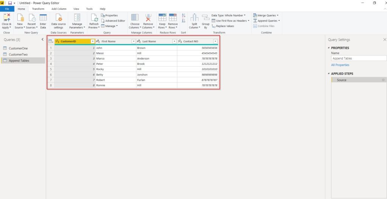Click the Last Name cell Furlan
Image resolution: width=387 pixels, height=199 pixels.
156,80
